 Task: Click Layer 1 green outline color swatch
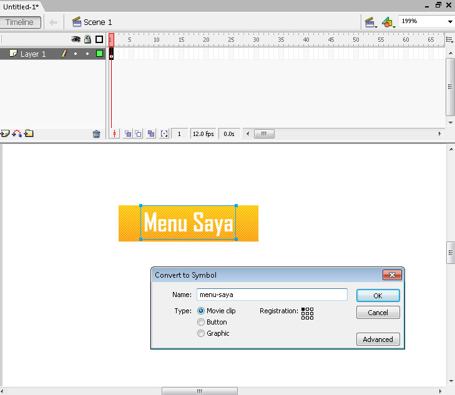(x=99, y=54)
